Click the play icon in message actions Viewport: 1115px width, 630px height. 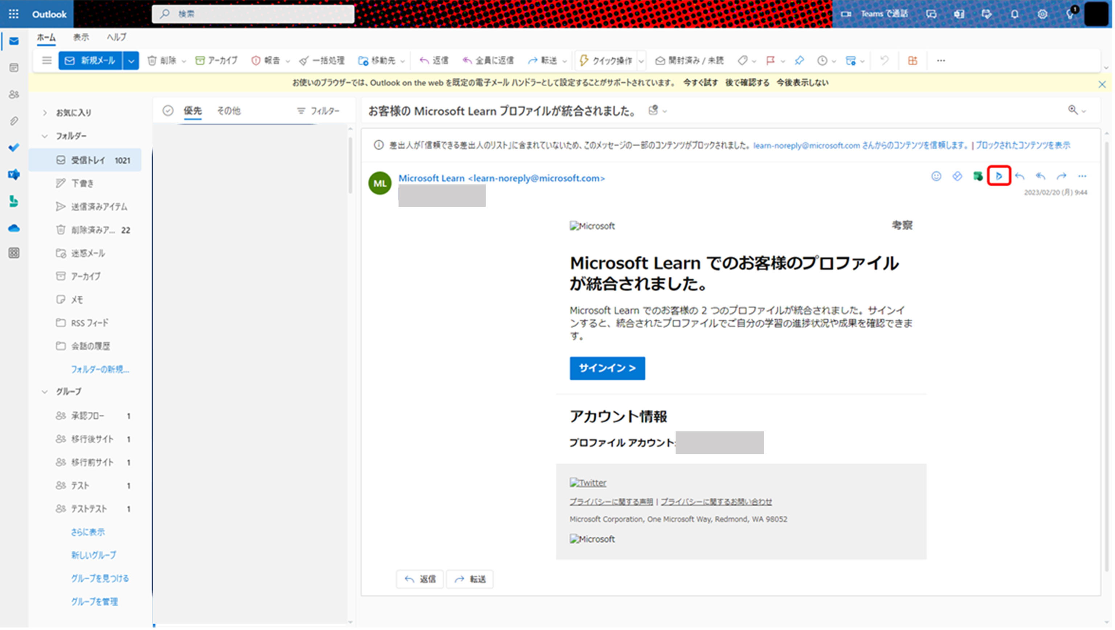coord(1000,176)
